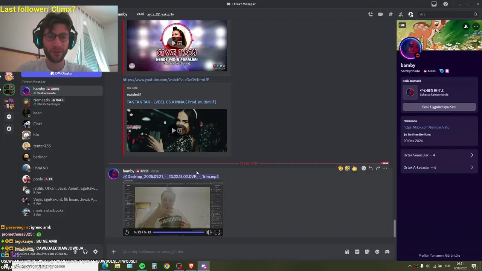Open bamby direct message in the list

[61, 91]
